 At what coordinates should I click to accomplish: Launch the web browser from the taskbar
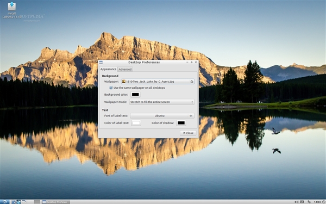tap(18, 202)
